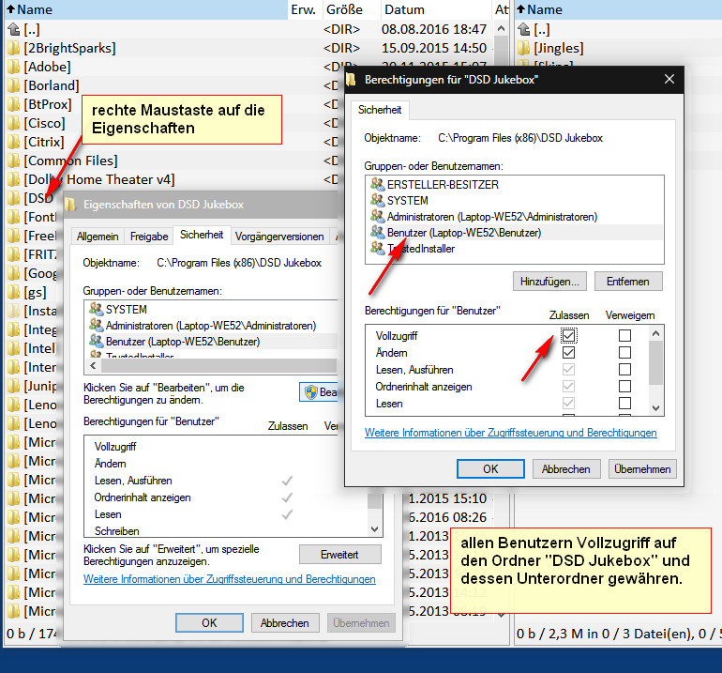Open Weitere Informationen link in Berechtigungen dialog
The image size is (722, 673).
(x=511, y=433)
